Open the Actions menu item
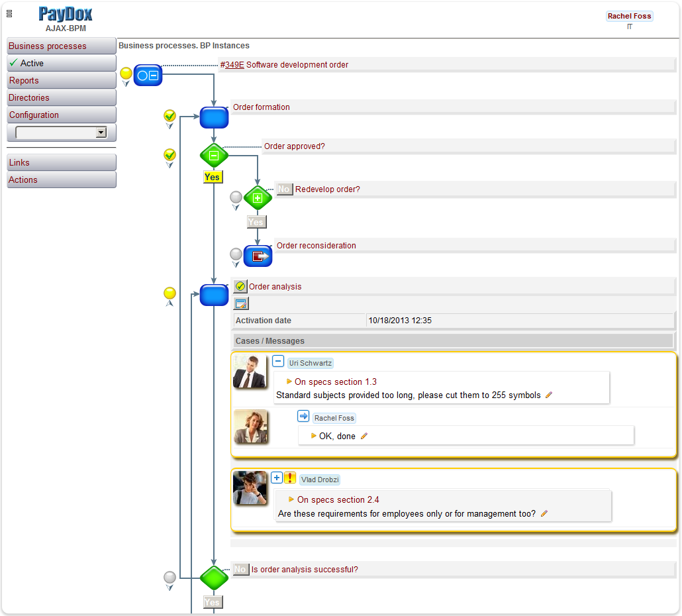The height and width of the screenshot is (616, 682). point(62,180)
